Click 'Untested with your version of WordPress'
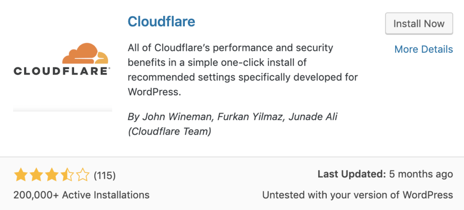The height and width of the screenshot is (210, 464). [x=358, y=195]
